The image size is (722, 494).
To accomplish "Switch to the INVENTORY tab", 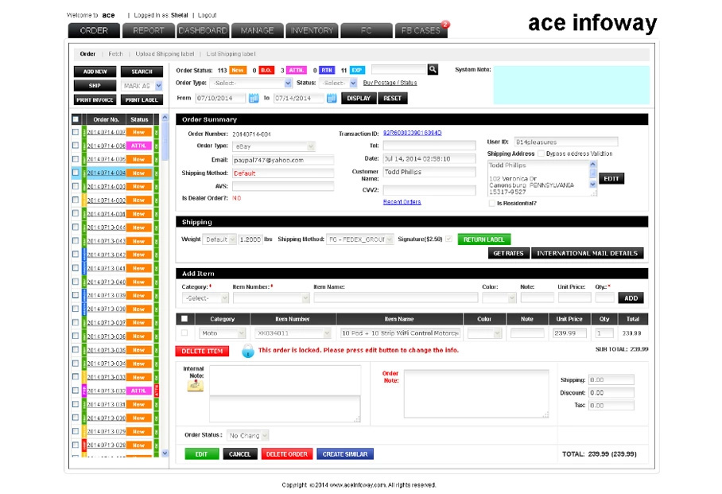I will [311, 30].
